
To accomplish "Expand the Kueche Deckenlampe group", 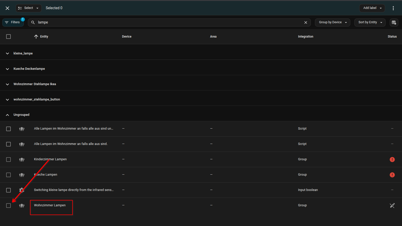I will [7, 69].
